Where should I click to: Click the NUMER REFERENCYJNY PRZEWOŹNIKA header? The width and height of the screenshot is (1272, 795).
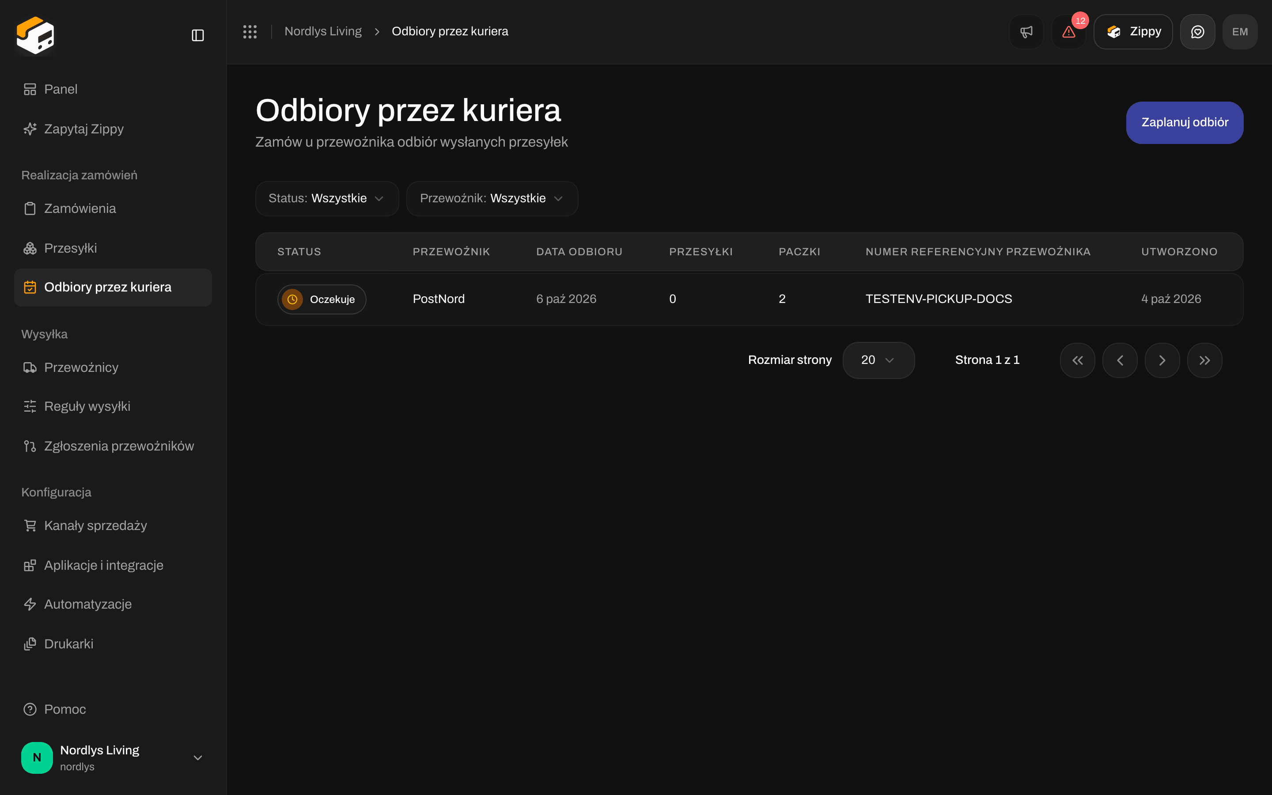click(978, 252)
